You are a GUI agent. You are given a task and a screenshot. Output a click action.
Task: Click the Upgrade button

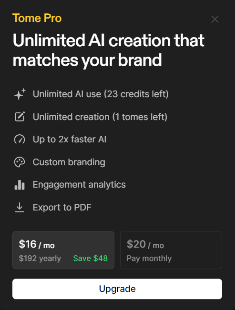(x=117, y=289)
